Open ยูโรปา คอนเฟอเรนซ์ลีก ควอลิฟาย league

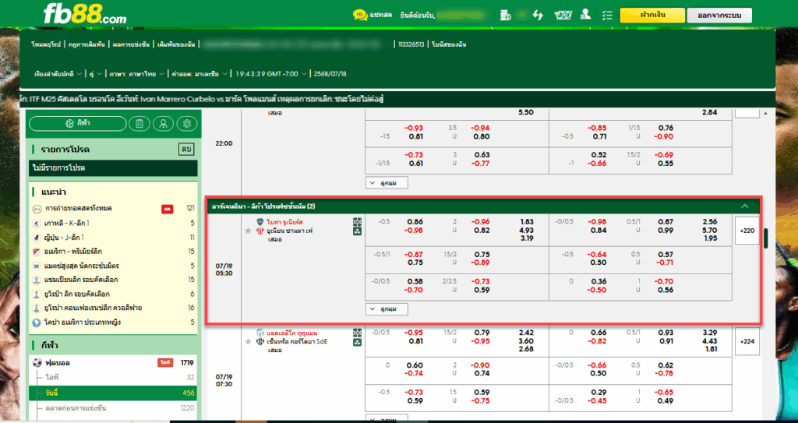point(113,308)
